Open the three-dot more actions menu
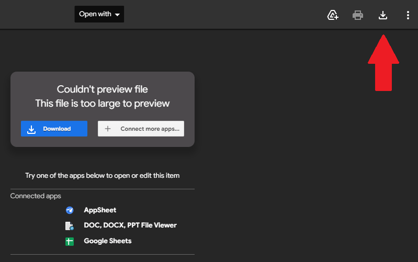Image resolution: width=418 pixels, height=262 pixels. pos(408,15)
